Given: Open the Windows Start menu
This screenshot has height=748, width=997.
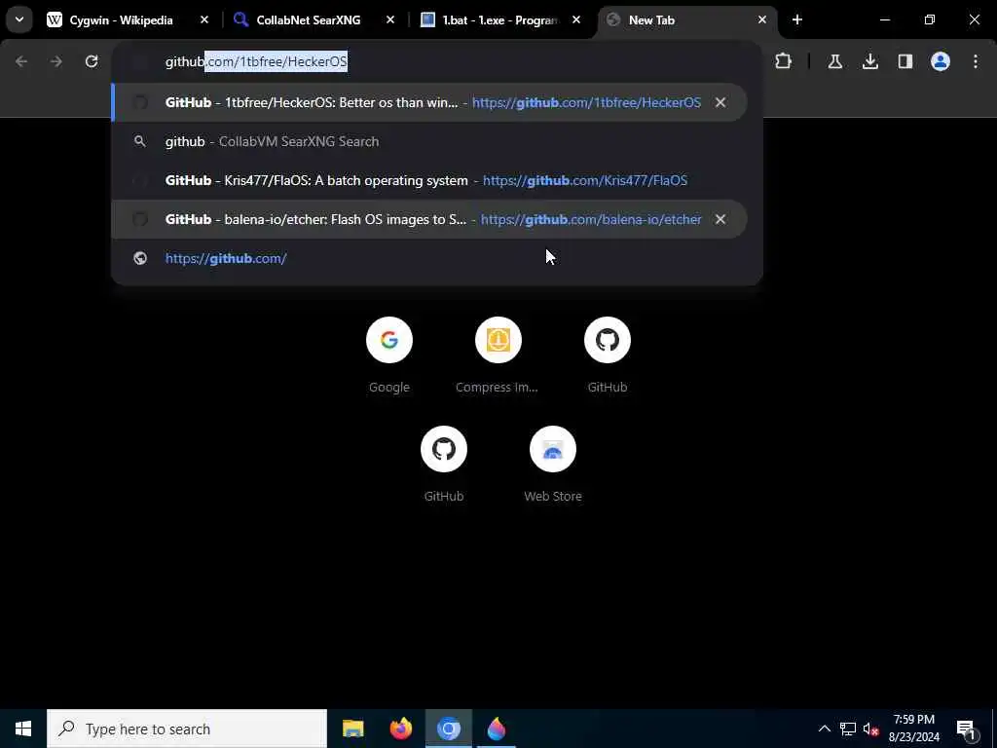Looking at the screenshot, I should (x=23, y=729).
